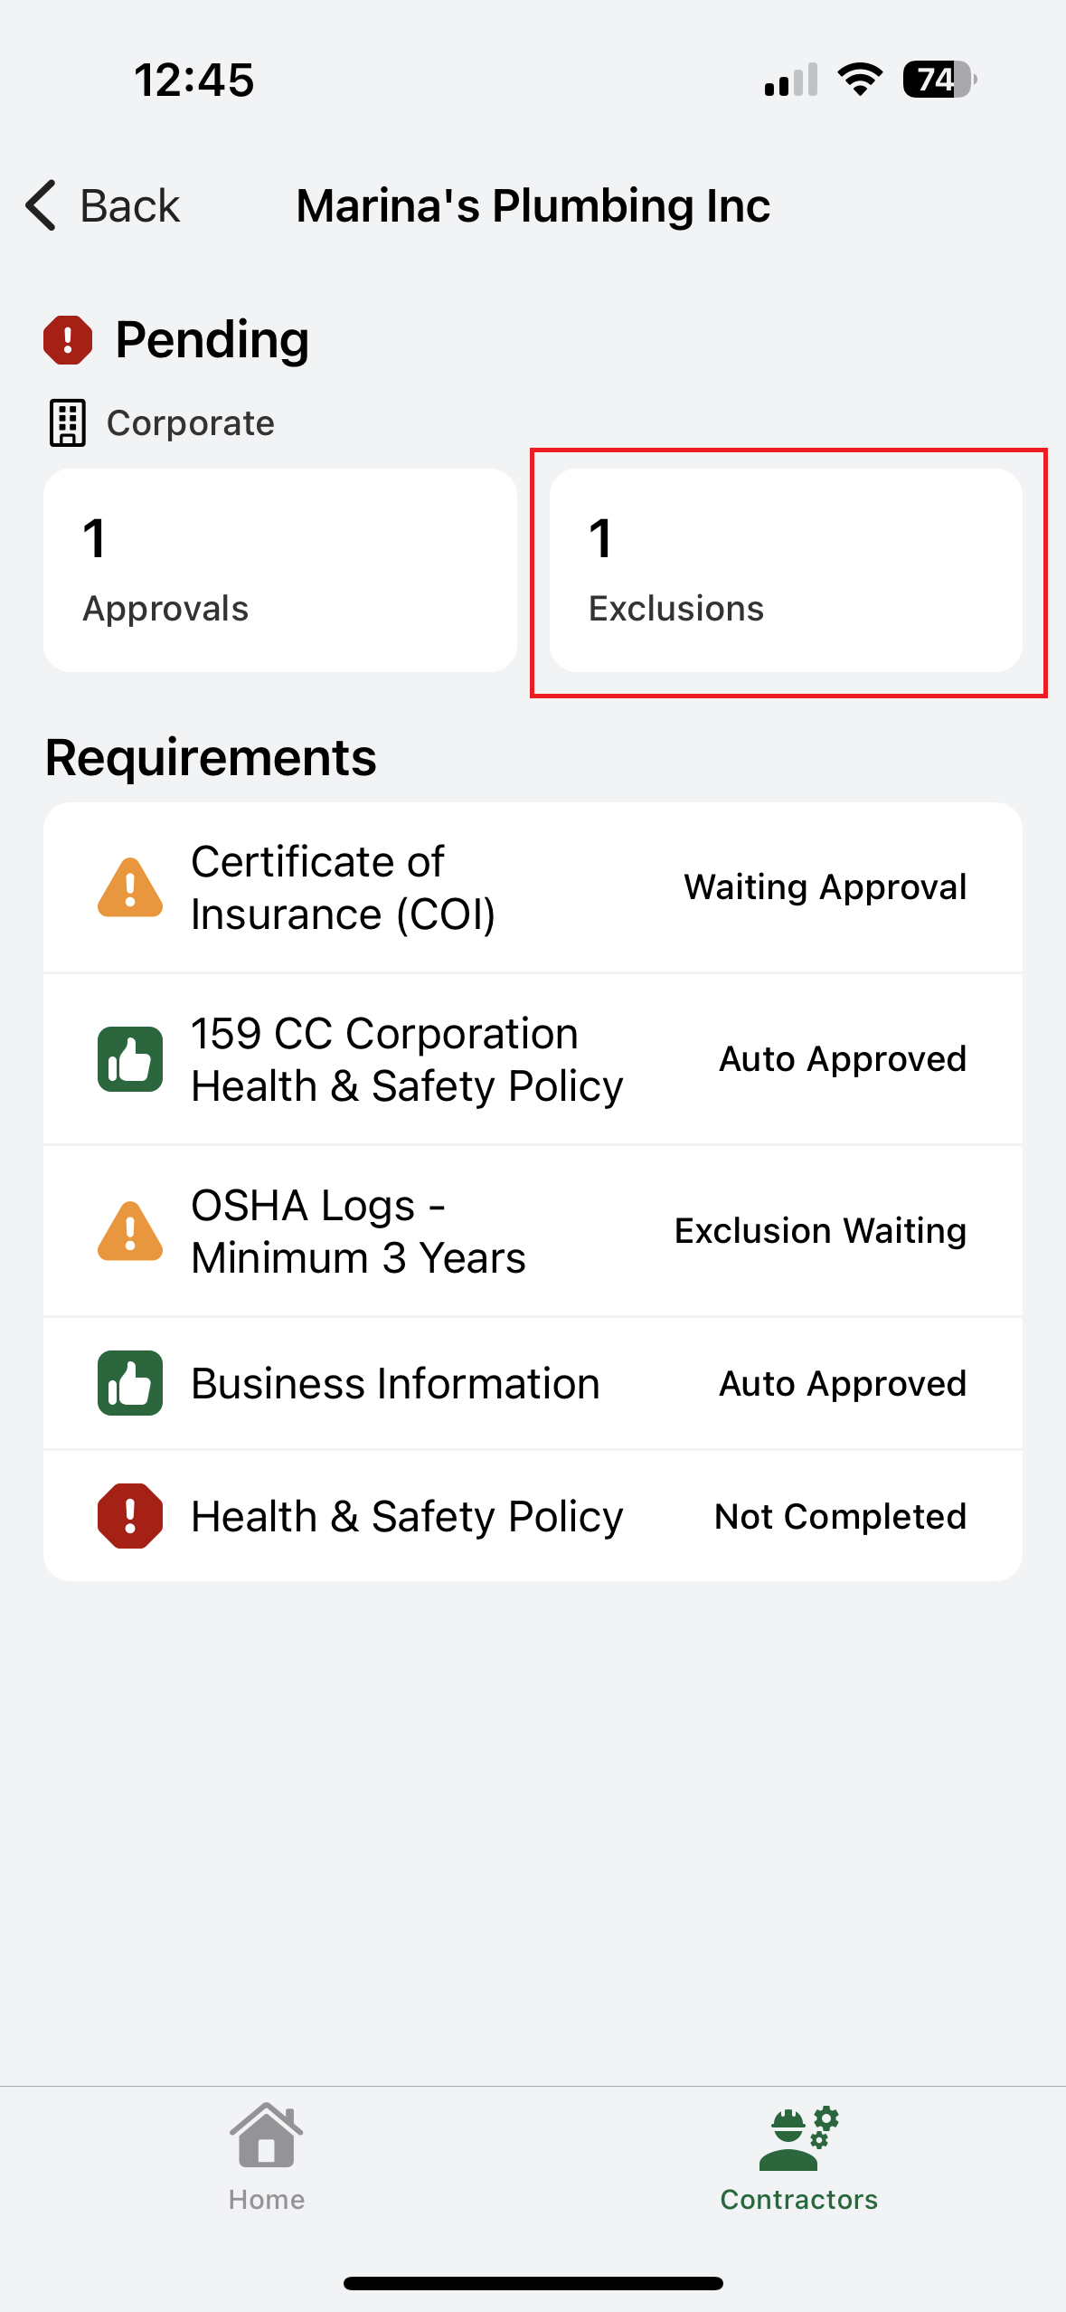View the Business Information requirement
The image size is (1066, 2312).
coord(395,1383)
